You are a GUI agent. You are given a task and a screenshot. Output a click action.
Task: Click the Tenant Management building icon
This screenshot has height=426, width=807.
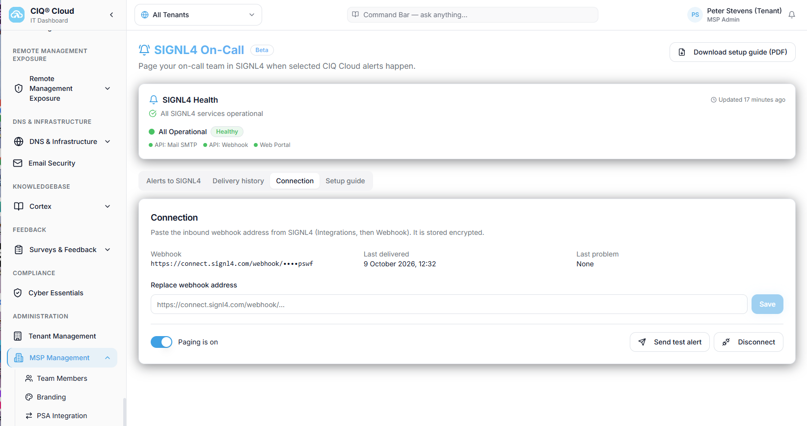pyautogui.click(x=18, y=336)
